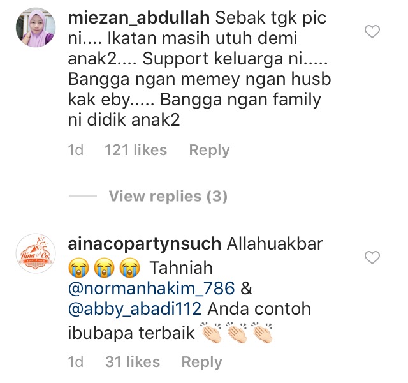Show who gave the 31 likes

pos(133,362)
